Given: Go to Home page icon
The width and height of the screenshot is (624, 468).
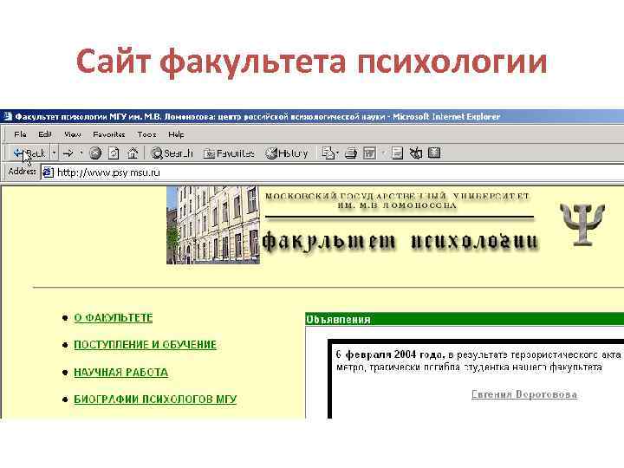Looking at the screenshot, I should (x=133, y=153).
